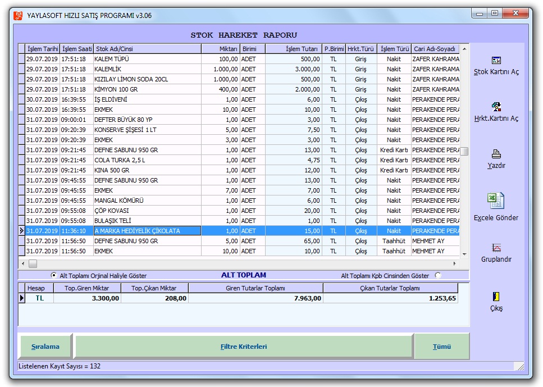Click the İşlem Tutarı column header
The width and height of the screenshot is (543, 387).
294,49
